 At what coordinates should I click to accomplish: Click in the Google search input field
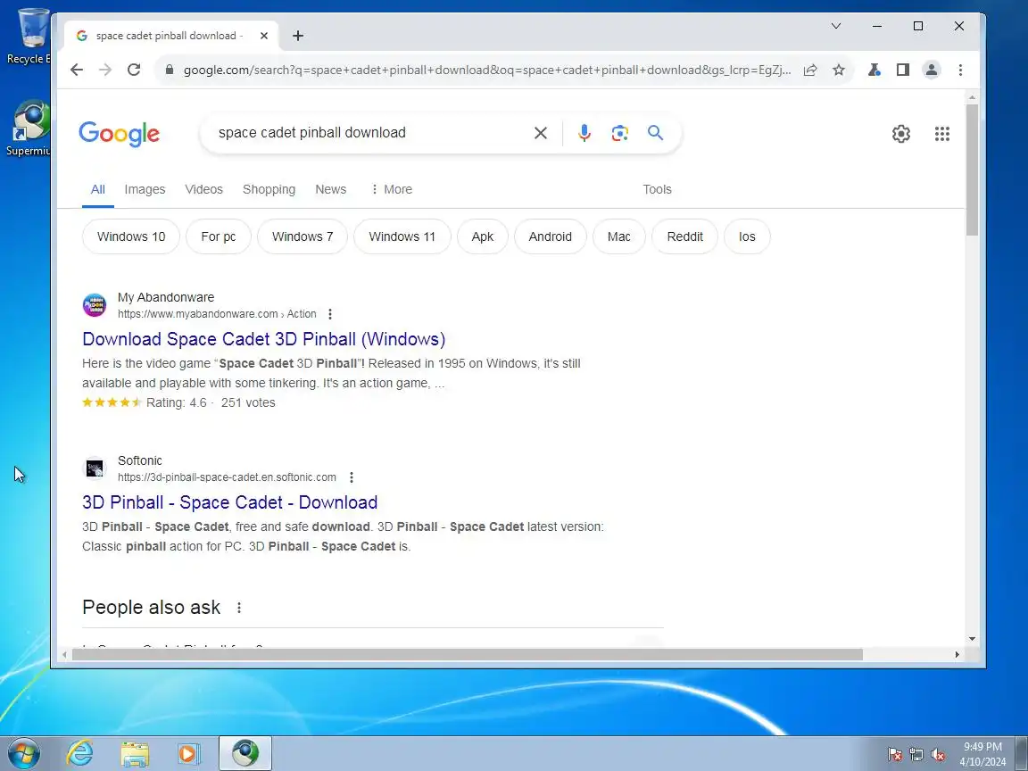pyautogui.click(x=370, y=133)
